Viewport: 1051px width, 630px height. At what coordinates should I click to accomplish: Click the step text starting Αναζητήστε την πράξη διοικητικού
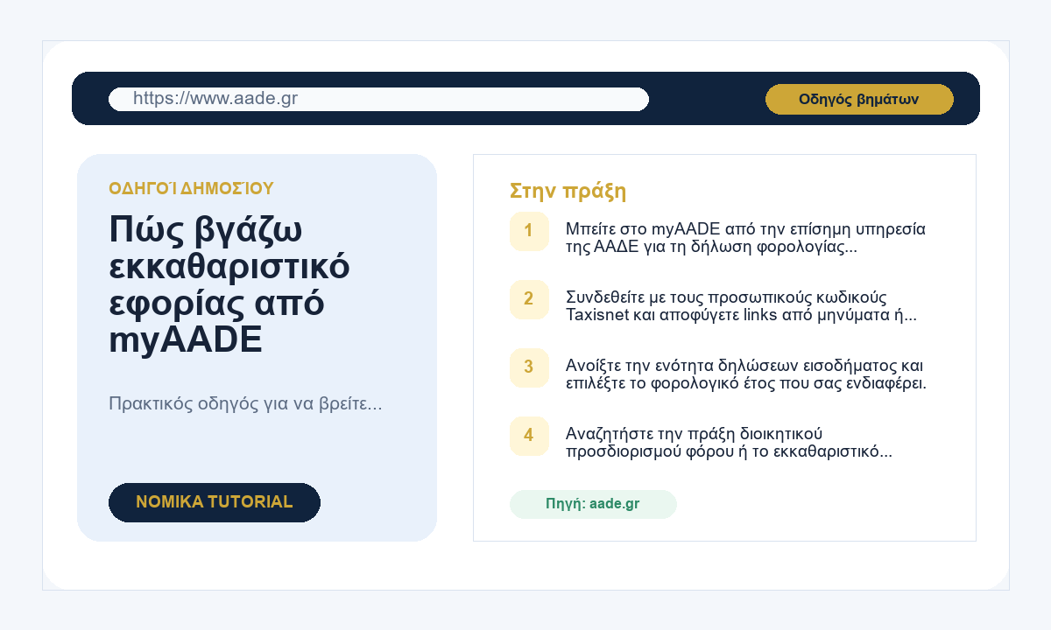tap(729, 443)
